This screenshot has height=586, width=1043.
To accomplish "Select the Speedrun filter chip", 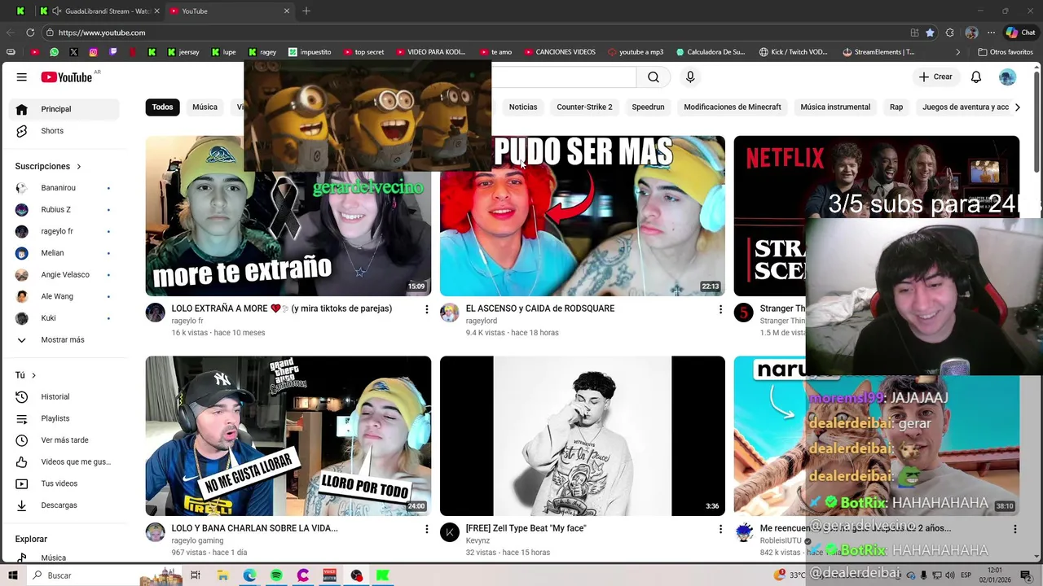I will [x=648, y=107].
